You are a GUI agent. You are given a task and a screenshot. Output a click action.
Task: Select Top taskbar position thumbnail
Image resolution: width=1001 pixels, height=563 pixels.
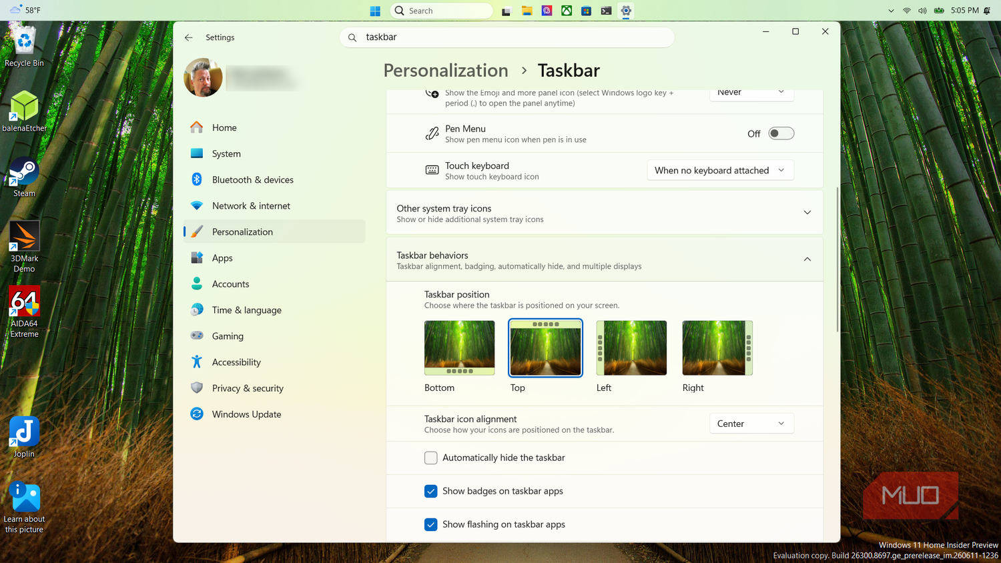545,348
